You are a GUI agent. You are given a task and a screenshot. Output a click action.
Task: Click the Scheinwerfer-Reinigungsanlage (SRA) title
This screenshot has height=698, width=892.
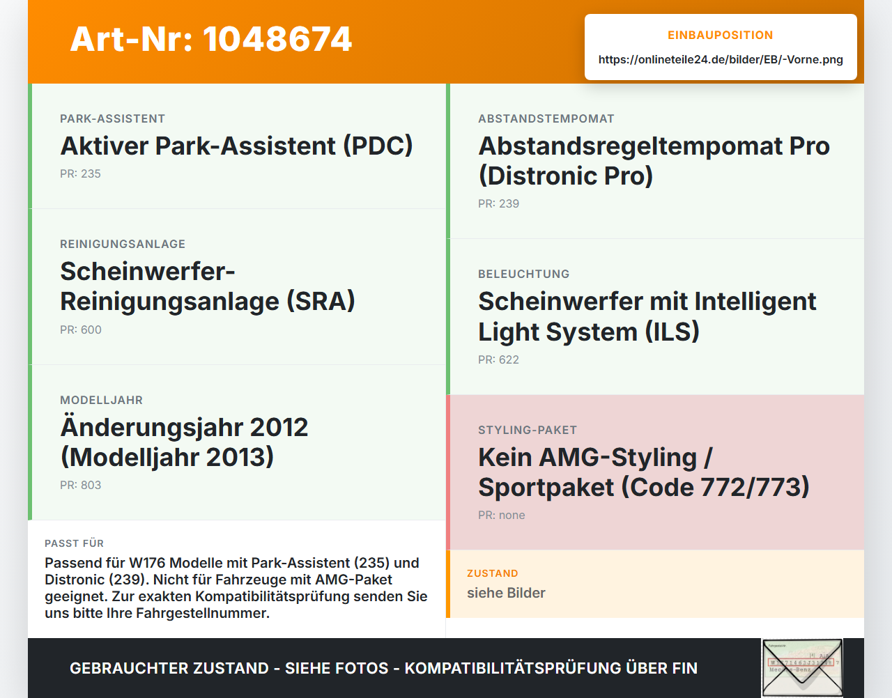click(208, 286)
